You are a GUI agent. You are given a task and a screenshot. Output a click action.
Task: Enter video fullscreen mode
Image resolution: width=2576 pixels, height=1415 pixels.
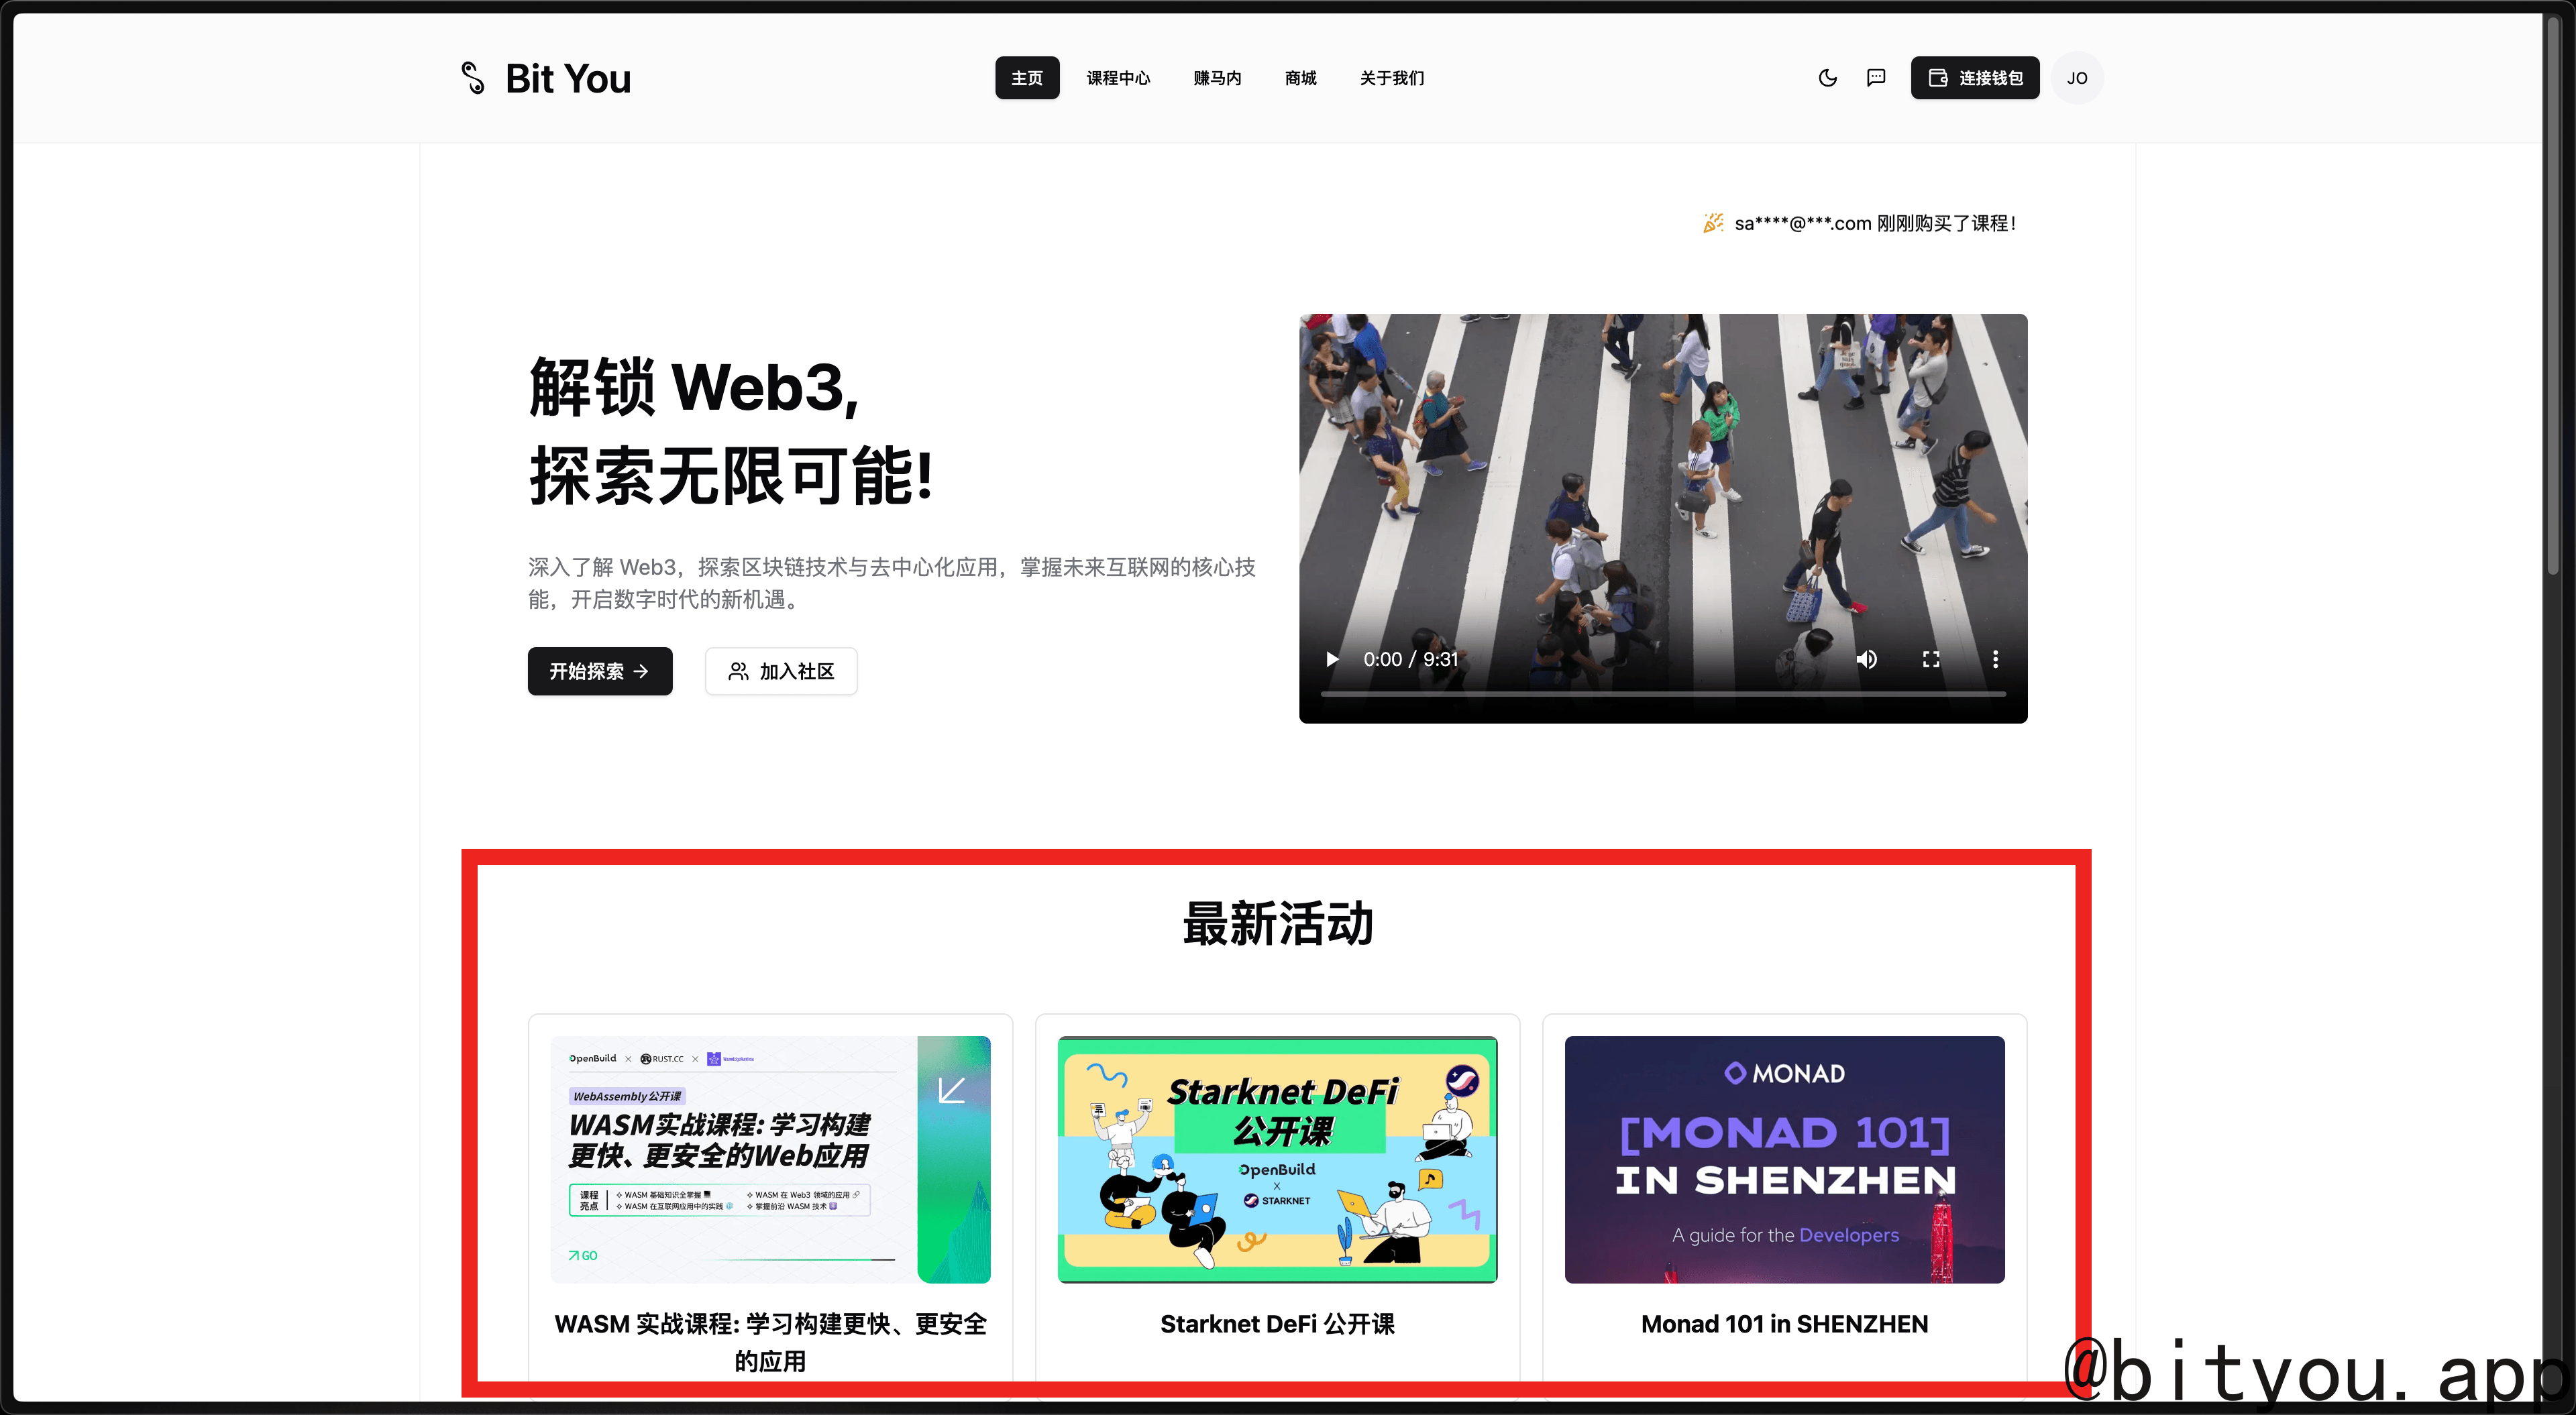(1931, 659)
